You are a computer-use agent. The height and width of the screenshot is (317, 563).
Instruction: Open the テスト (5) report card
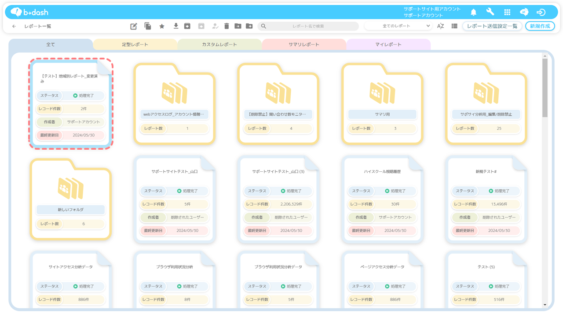486,279
